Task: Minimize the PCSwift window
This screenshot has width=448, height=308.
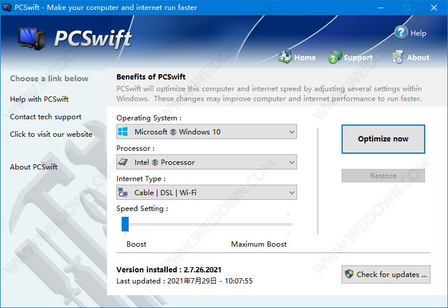Action: [381, 8]
